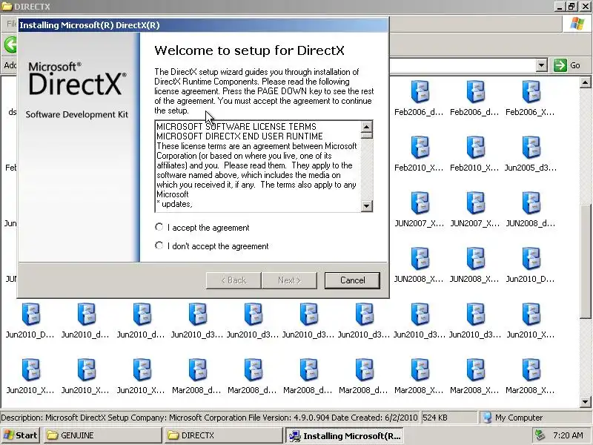Select Feb2010_X... file beside Jun2005_d3...

click(x=474, y=154)
